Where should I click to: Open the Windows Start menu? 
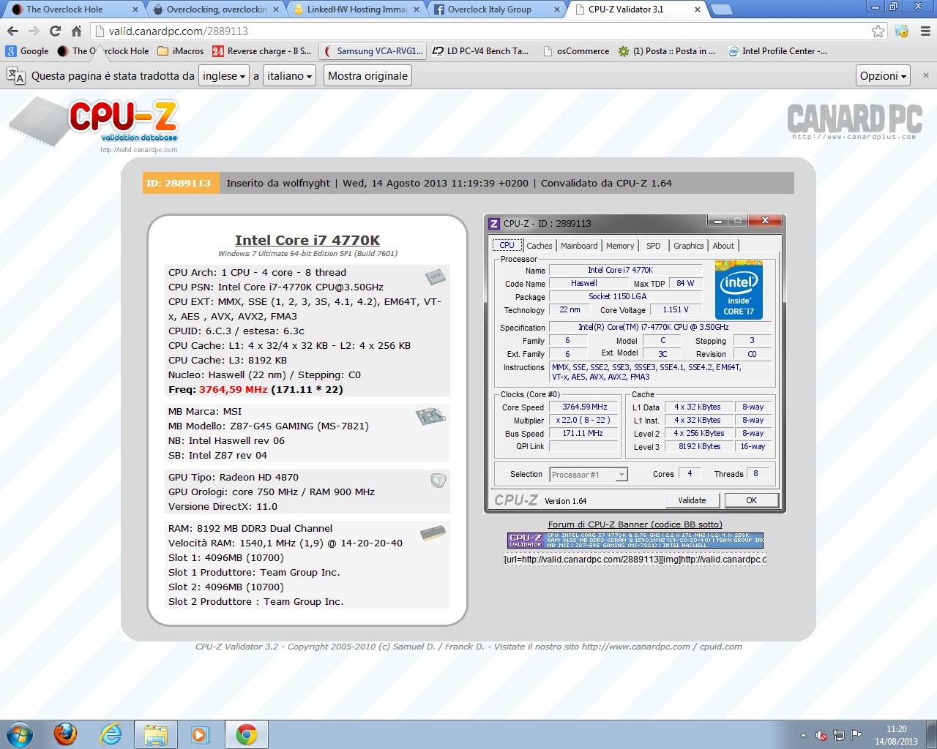pyautogui.click(x=19, y=734)
